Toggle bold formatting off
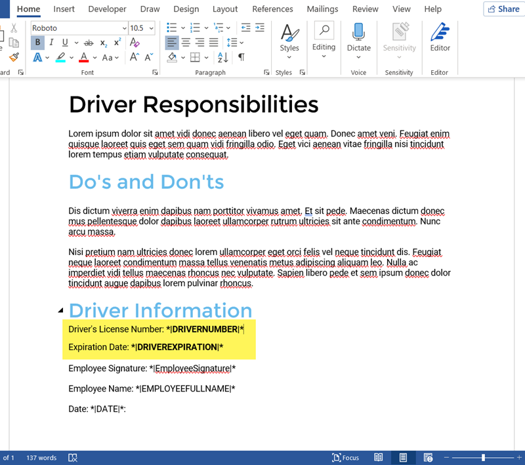The height and width of the screenshot is (465, 525). [x=37, y=43]
